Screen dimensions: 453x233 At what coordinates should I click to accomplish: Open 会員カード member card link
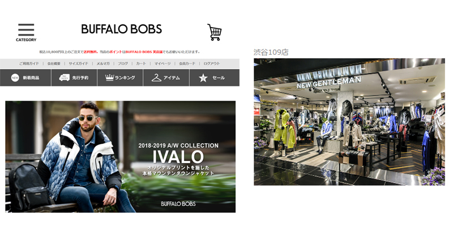187,63
